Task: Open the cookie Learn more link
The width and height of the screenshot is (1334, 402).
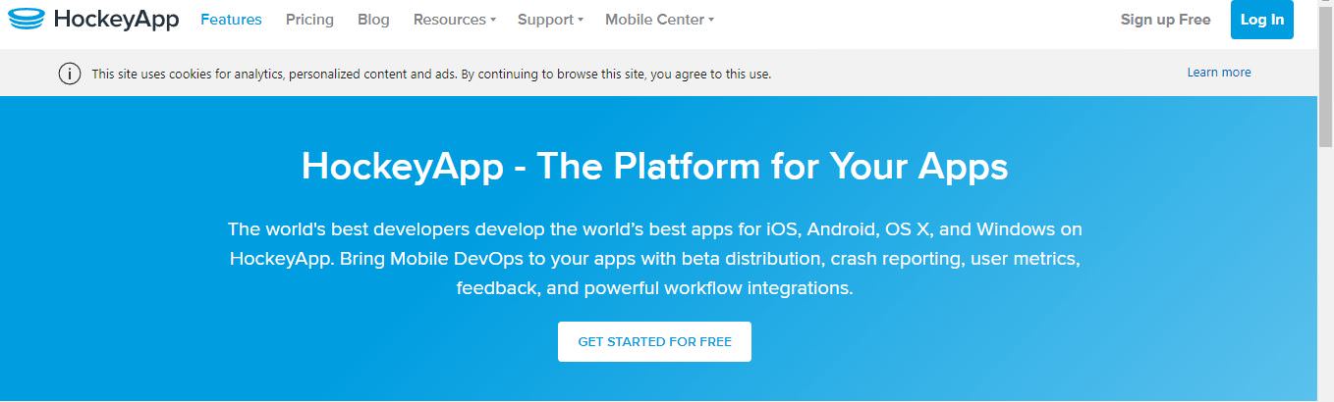Action: (1218, 73)
